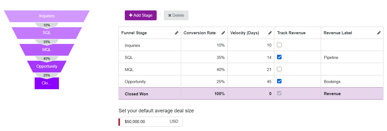Click the pencil icon beside Funnel Stage
The width and height of the screenshot is (387, 131).
tap(176, 33)
